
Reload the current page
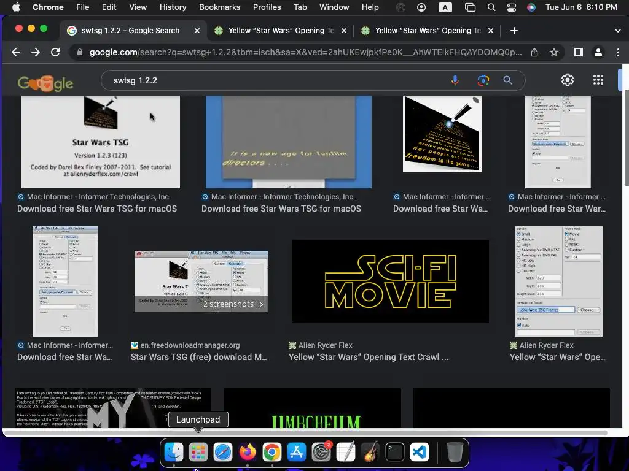(x=55, y=52)
